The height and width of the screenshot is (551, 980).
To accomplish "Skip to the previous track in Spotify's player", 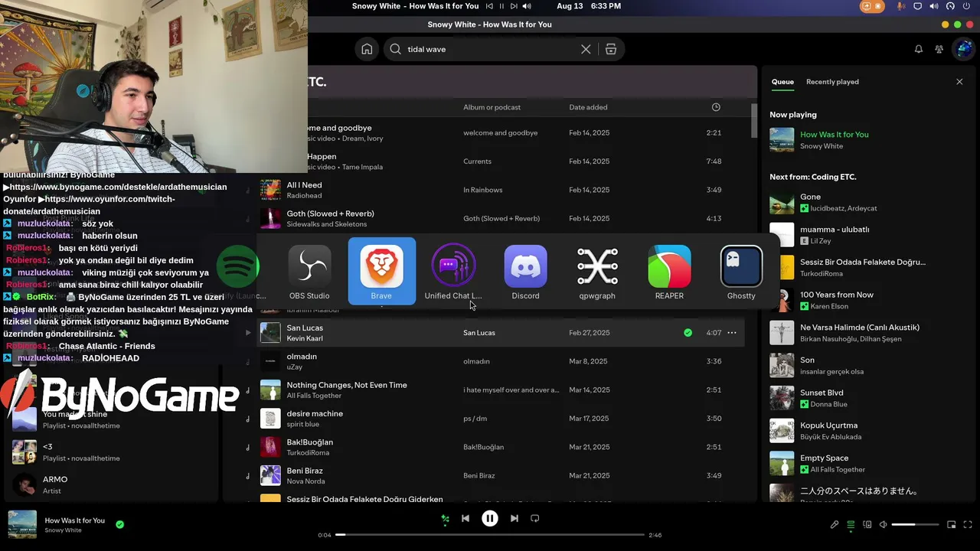I will click(465, 518).
